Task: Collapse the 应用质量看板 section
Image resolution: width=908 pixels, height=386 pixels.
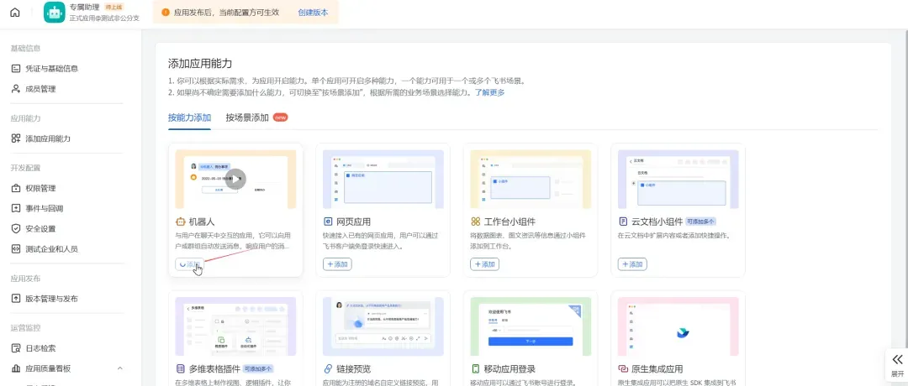Action: click(119, 368)
